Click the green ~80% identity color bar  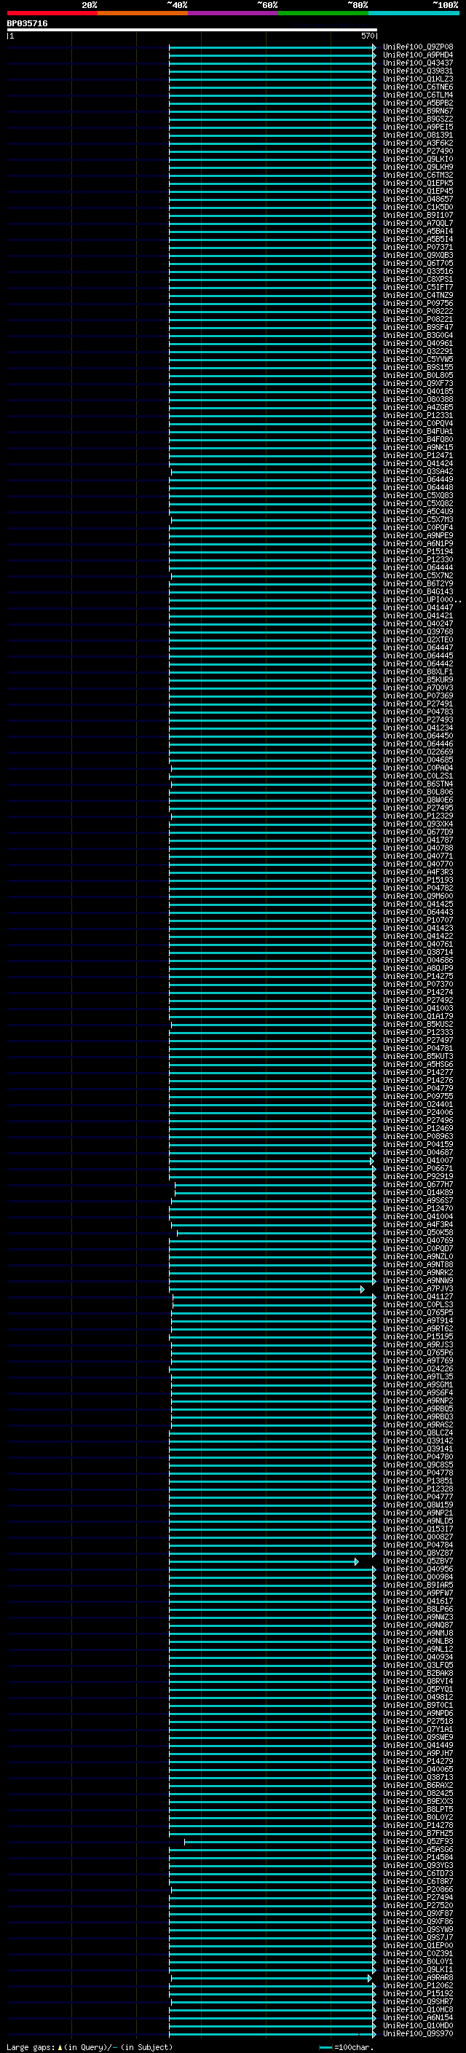click(x=323, y=13)
